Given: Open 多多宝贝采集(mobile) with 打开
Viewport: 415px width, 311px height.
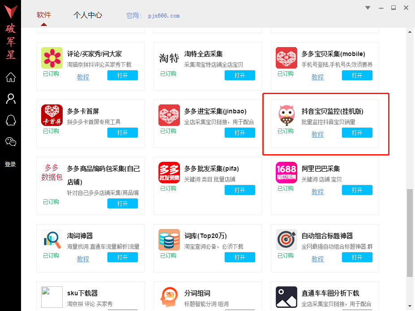Looking at the screenshot, I should (357, 75).
